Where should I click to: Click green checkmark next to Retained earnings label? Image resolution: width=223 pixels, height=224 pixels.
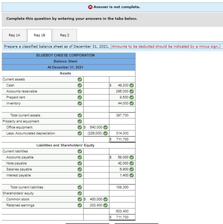[80, 205]
